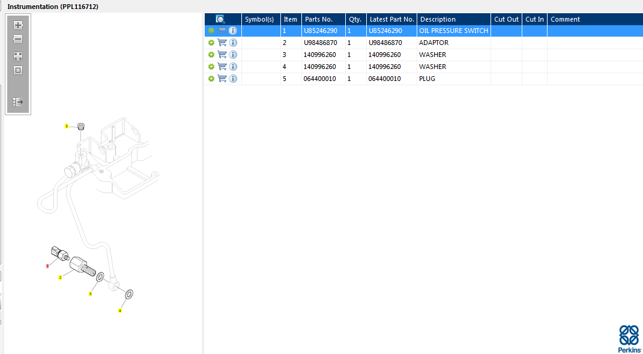Zoom in on the parts diagram

coord(18,25)
